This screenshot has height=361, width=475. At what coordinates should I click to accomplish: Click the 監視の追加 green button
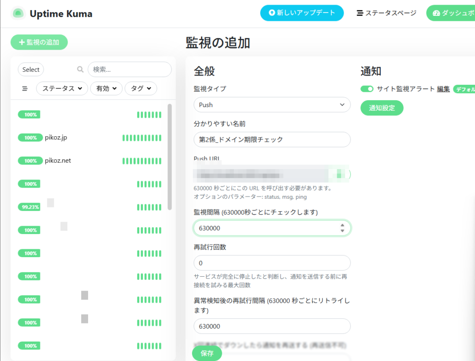[39, 42]
